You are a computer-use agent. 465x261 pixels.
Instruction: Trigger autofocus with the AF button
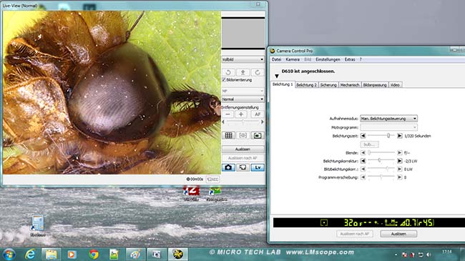point(258,114)
